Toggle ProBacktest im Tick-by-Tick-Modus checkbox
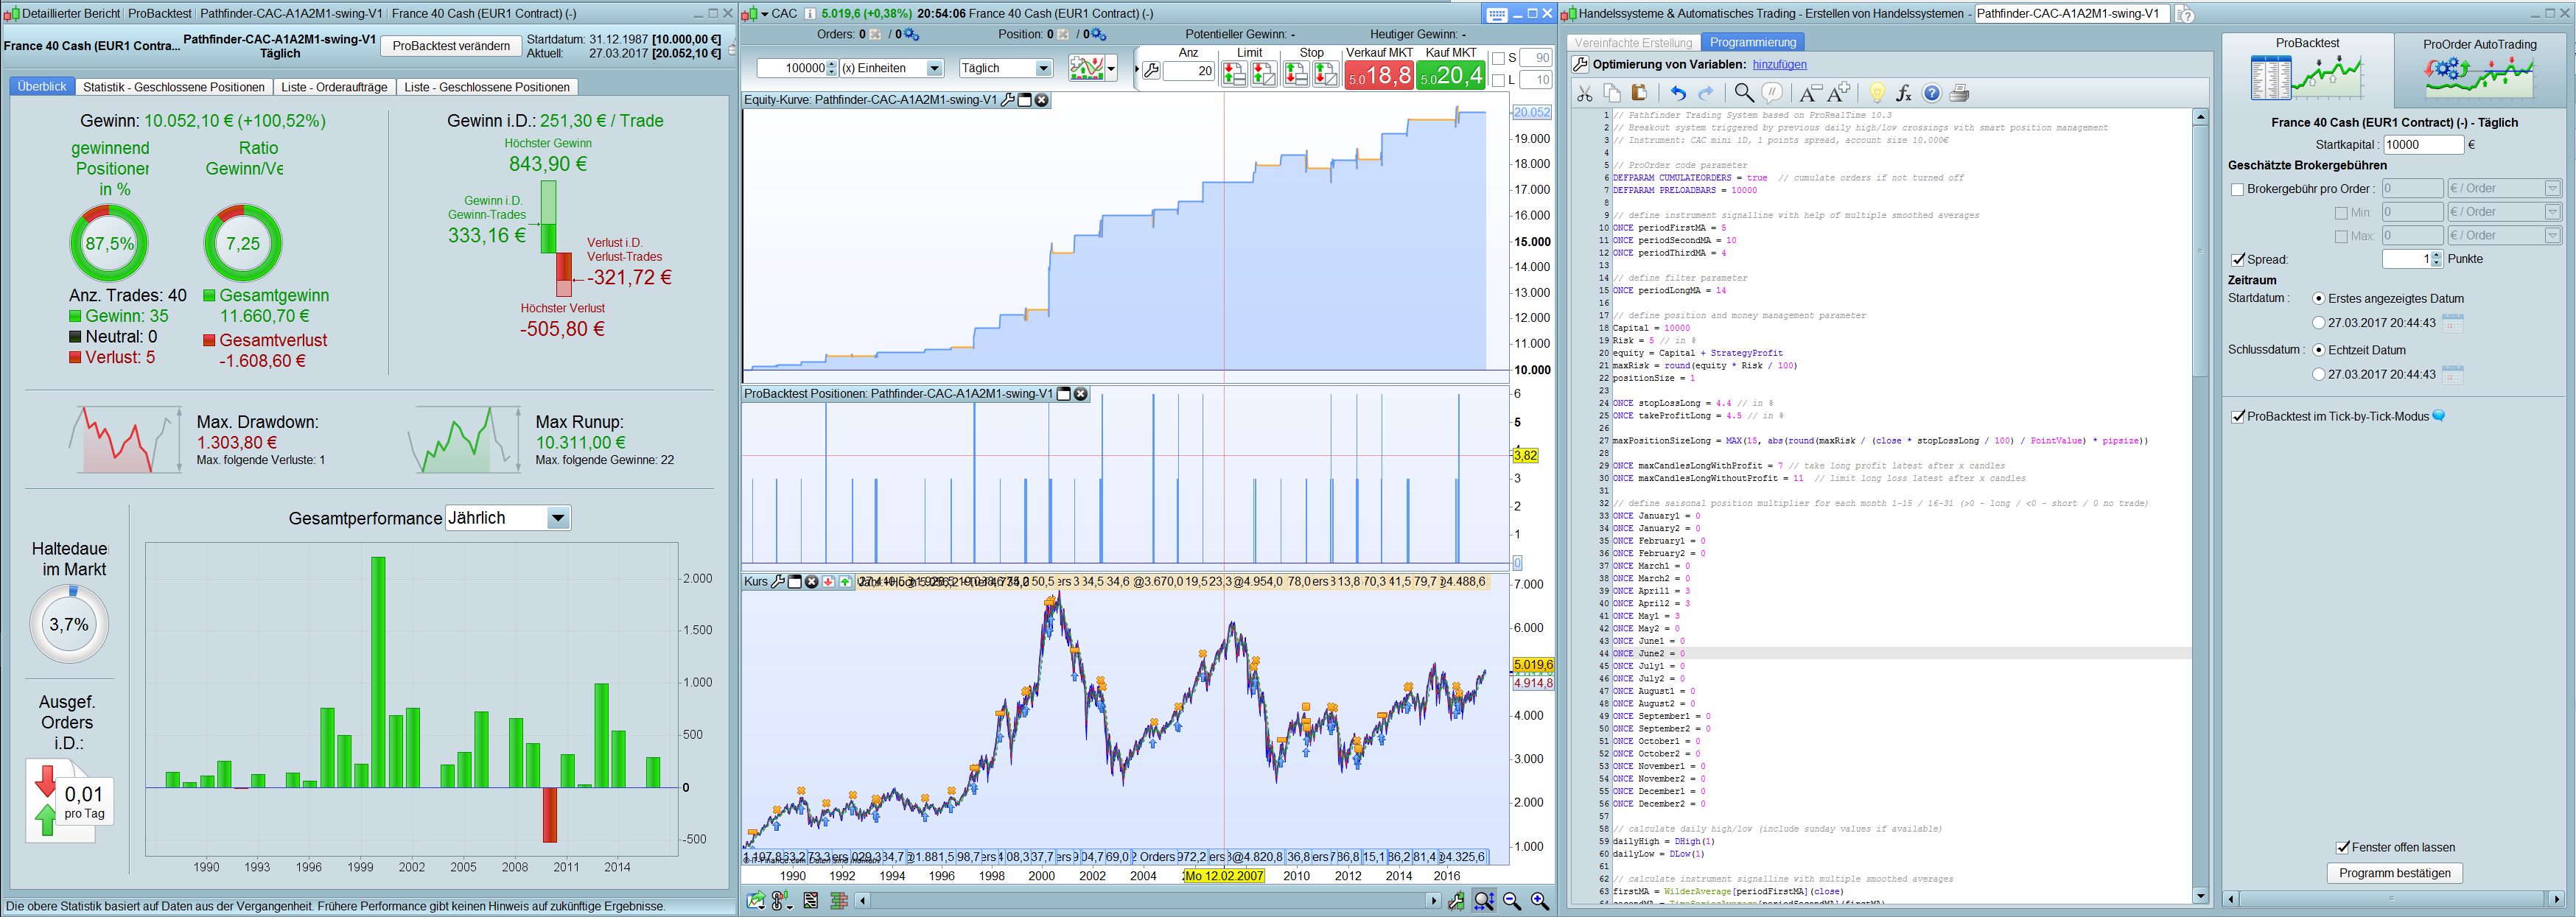Image resolution: width=2576 pixels, height=917 pixels. coord(2238,416)
